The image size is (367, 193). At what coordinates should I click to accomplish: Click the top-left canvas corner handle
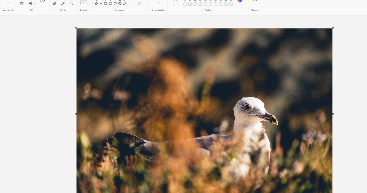tap(76, 28)
